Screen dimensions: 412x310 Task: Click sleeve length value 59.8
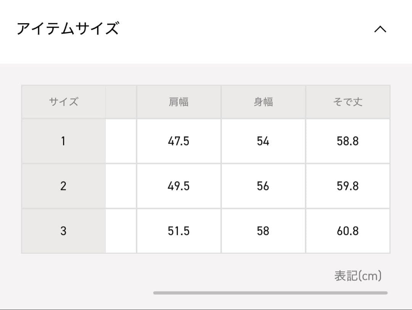pyautogui.click(x=348, y=186)
